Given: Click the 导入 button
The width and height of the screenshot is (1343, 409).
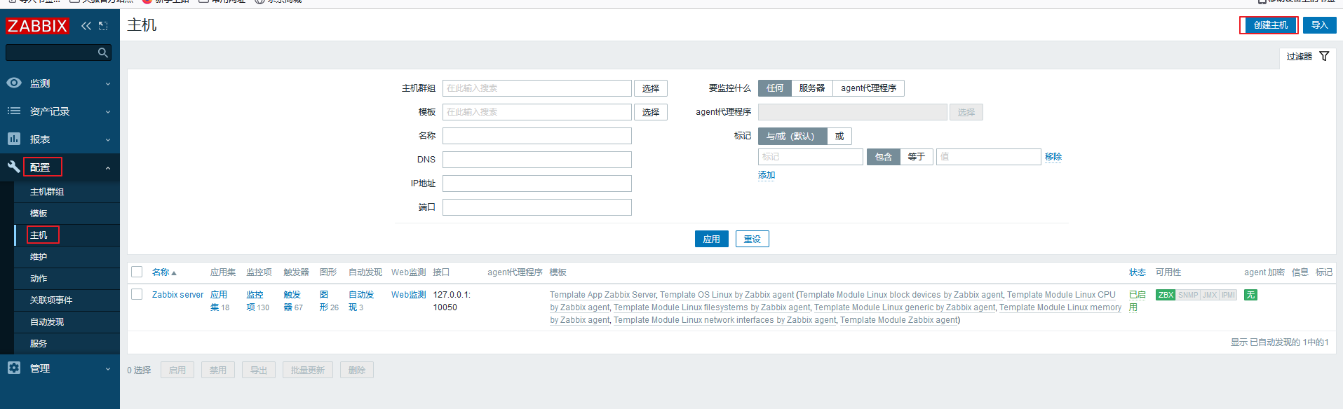Looking at the screenshot, I should tap(1320, 25).
